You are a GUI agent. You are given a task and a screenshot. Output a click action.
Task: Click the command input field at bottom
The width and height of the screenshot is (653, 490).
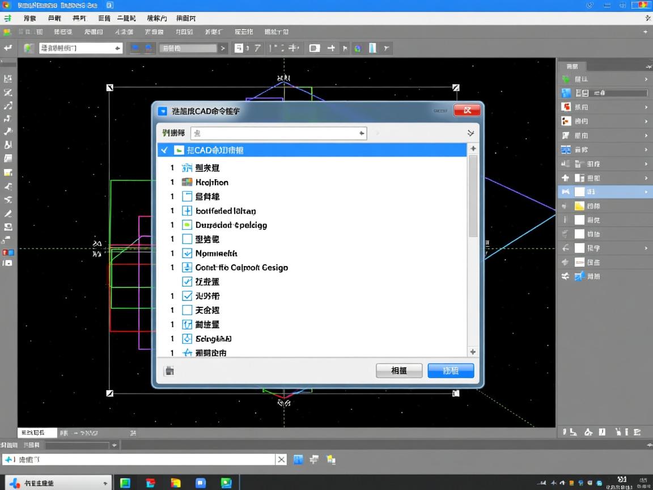point(142,459)
